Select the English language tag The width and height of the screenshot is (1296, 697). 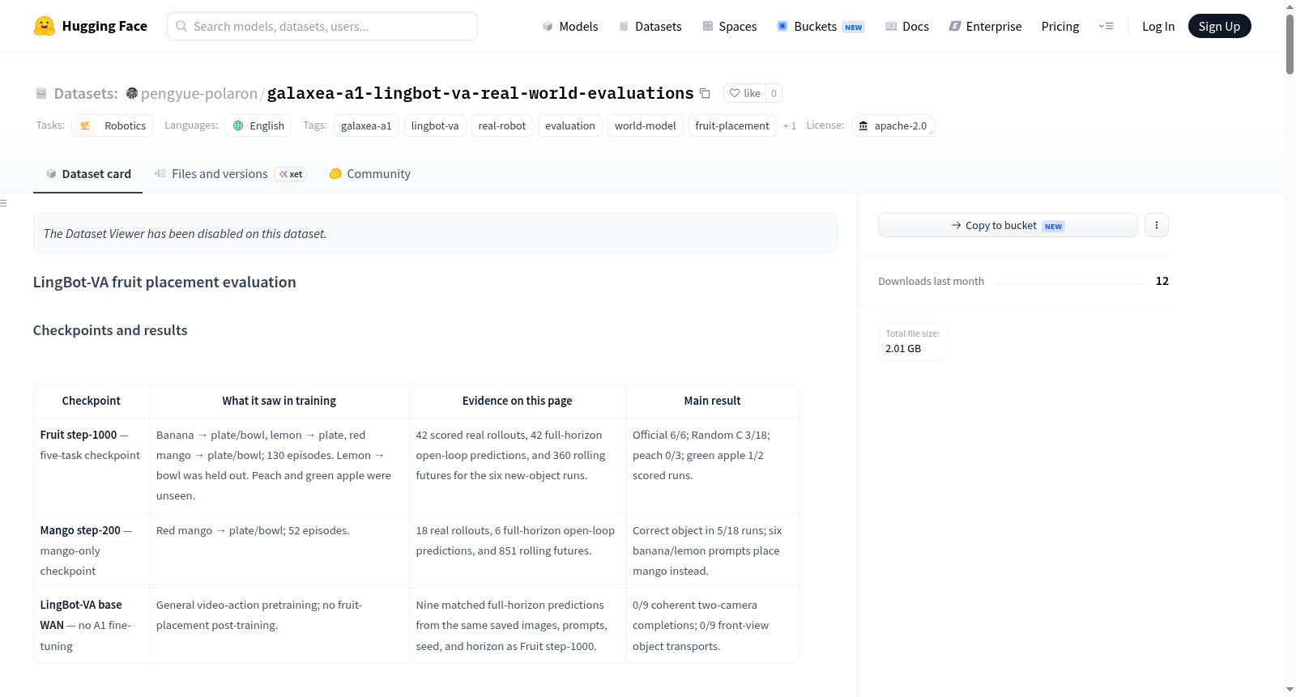tap(259, 125)
